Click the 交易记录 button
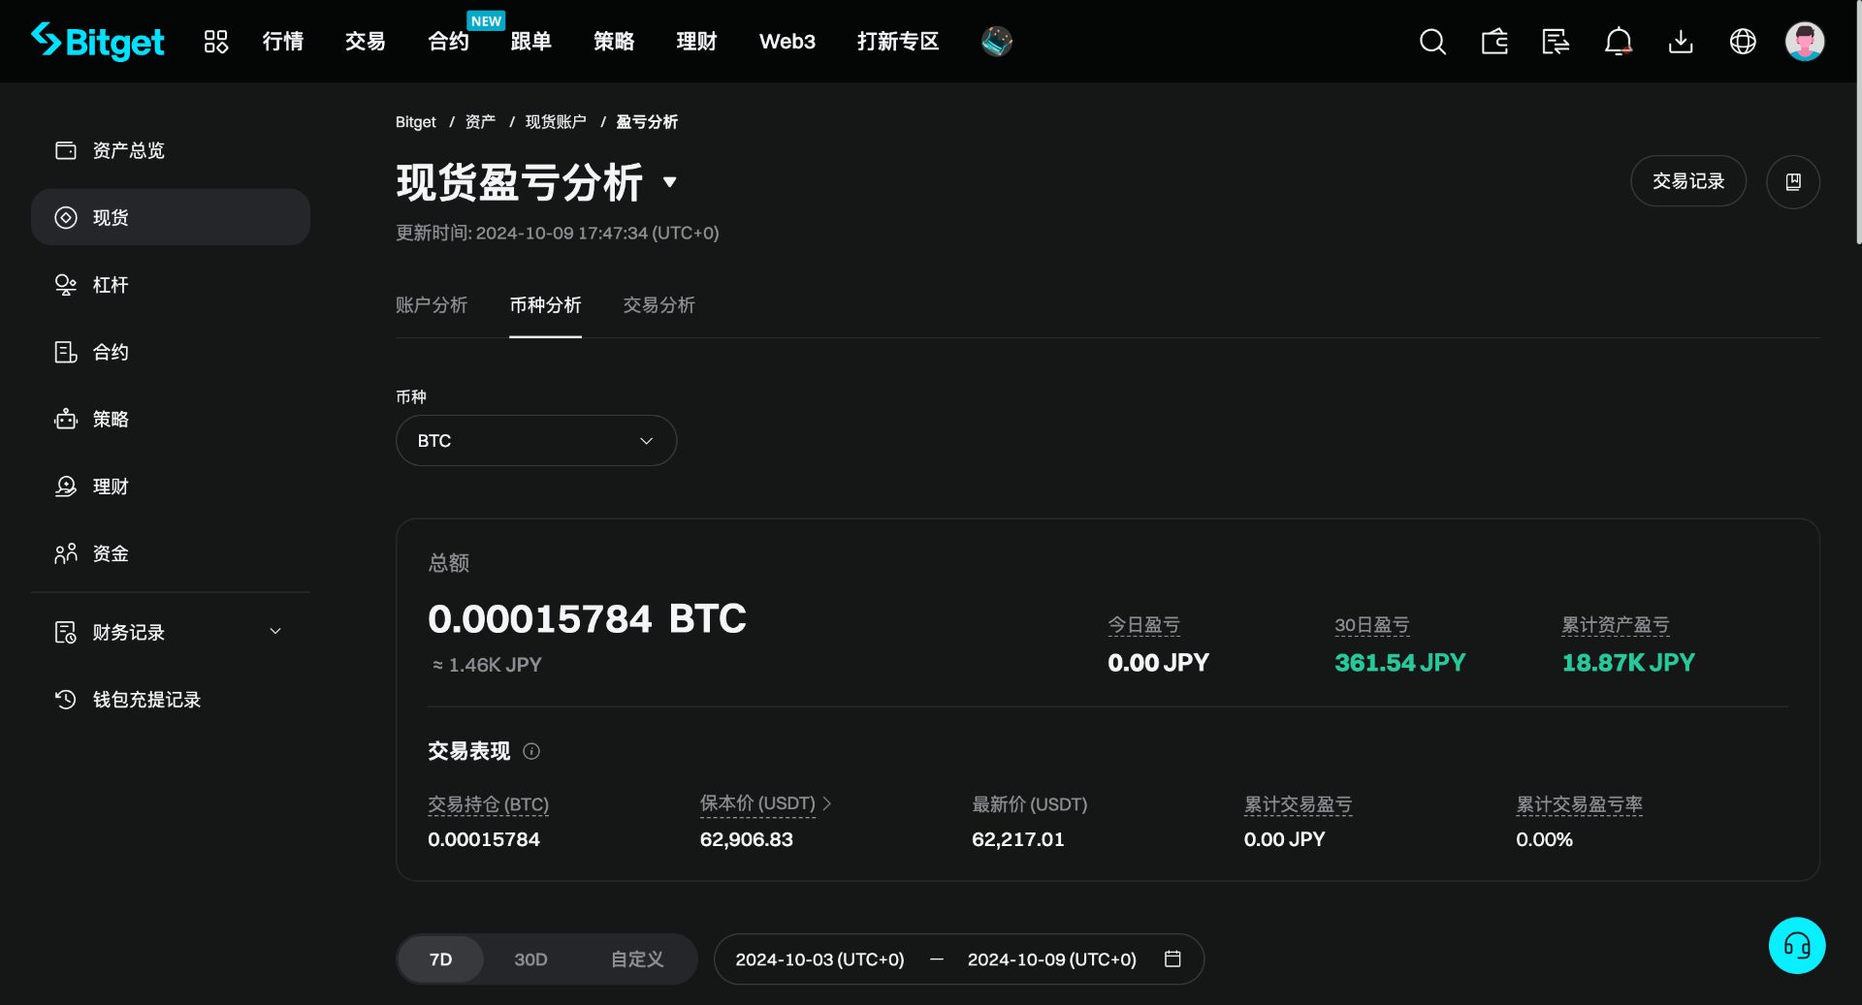Image resolution: width=1862 pixels, height=1005 pixels. click(x=1688, y=181)
